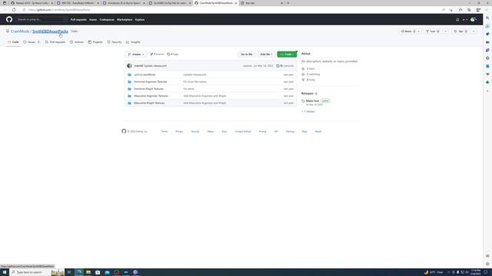Screen dimensions: 492x276
Task: Open the Feminine Khajiit Textures folder
Action: (148, 89)
